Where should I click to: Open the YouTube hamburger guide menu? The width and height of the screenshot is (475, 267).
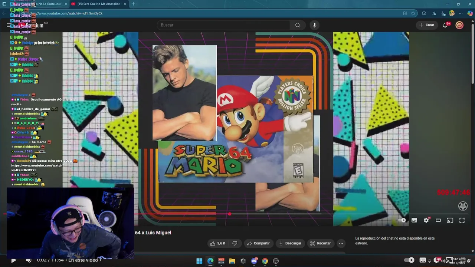[9, 25]
